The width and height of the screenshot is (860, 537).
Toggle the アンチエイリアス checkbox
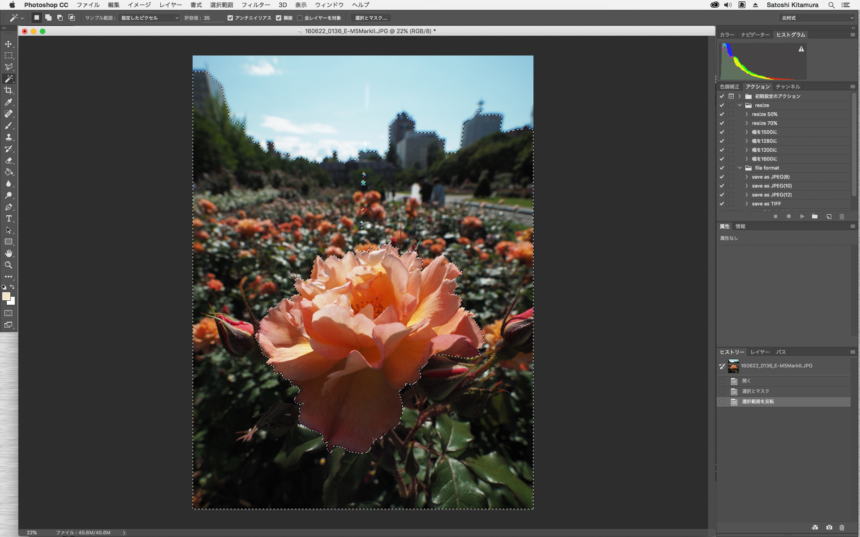(x=230, y=18)
